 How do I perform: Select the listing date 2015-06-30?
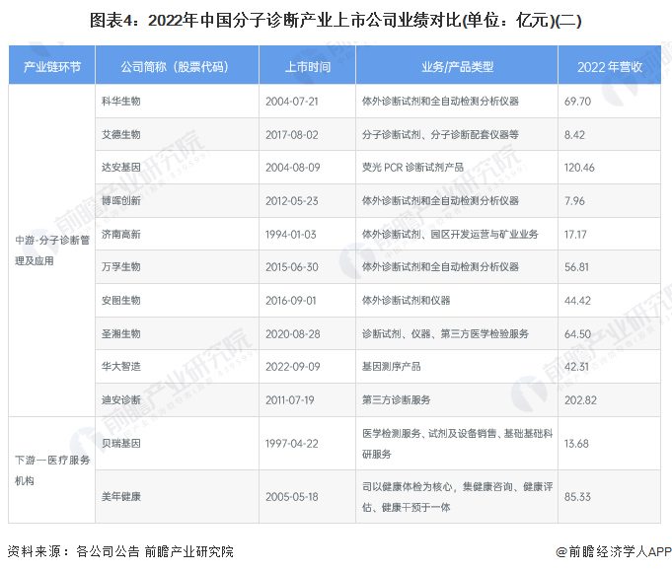(x=292, y=266)
